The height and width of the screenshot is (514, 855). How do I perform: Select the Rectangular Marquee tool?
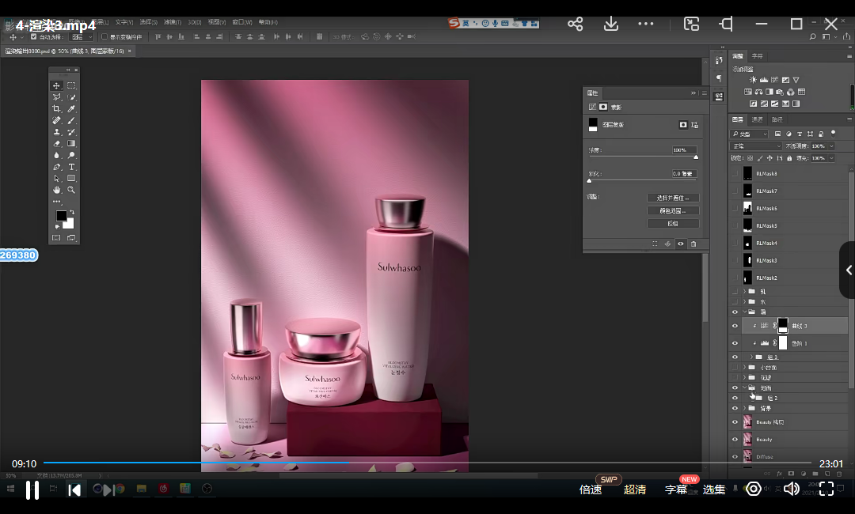(71, 85)
